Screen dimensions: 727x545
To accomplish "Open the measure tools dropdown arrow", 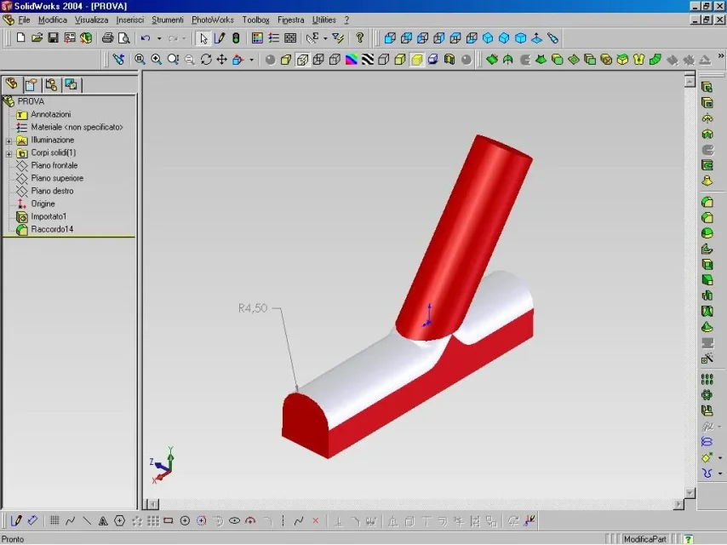I will click(325, 38).
